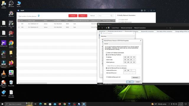Open SONY CAMERA folder on desktop

(4, 5)
